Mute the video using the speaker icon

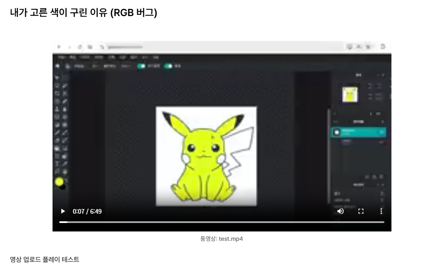pyautogui.click(x=340, y=211)
